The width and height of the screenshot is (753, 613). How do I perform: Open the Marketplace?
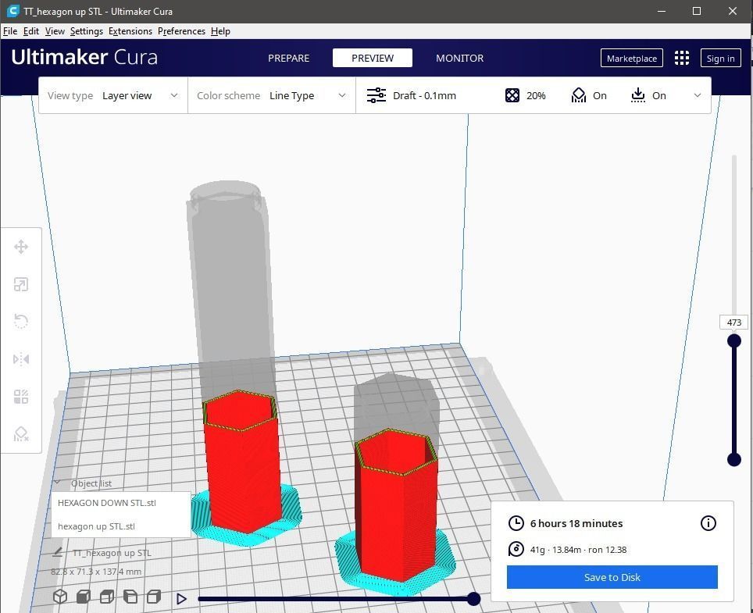[x=631, y=58]
